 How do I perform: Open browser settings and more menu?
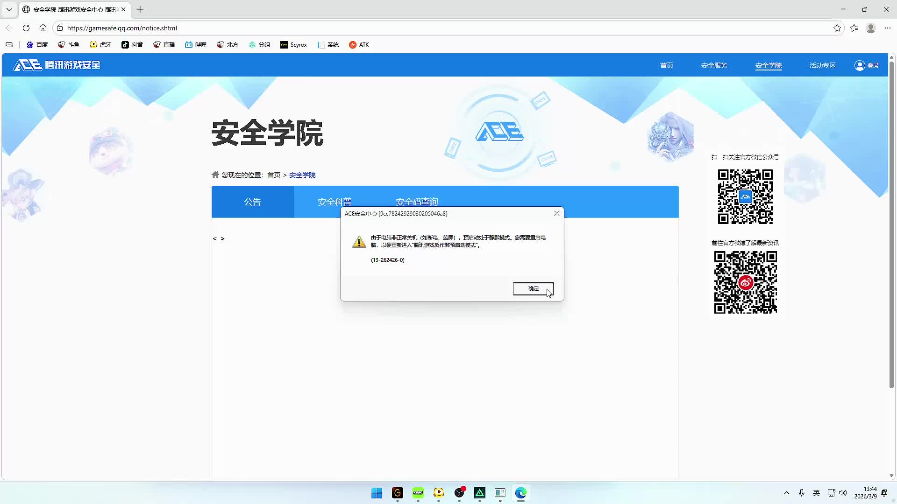[887, 28]
